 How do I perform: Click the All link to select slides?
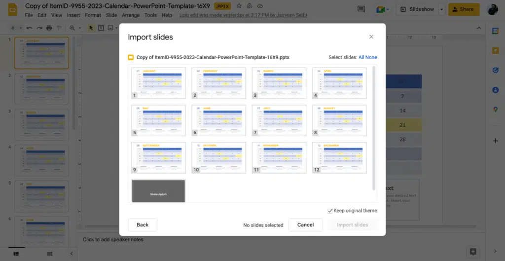(361, 57)
